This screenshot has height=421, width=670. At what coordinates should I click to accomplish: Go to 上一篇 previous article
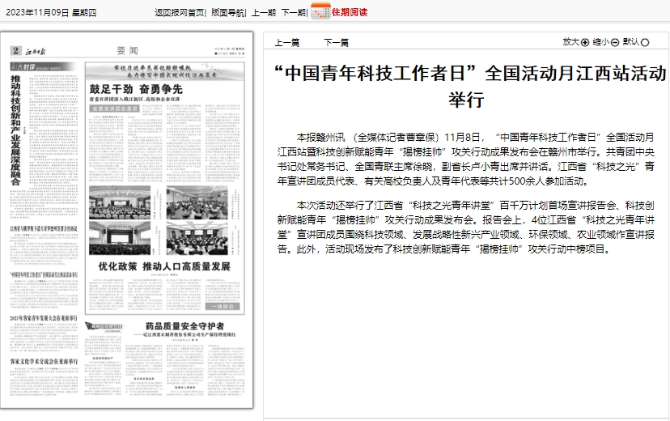point(287,42)
